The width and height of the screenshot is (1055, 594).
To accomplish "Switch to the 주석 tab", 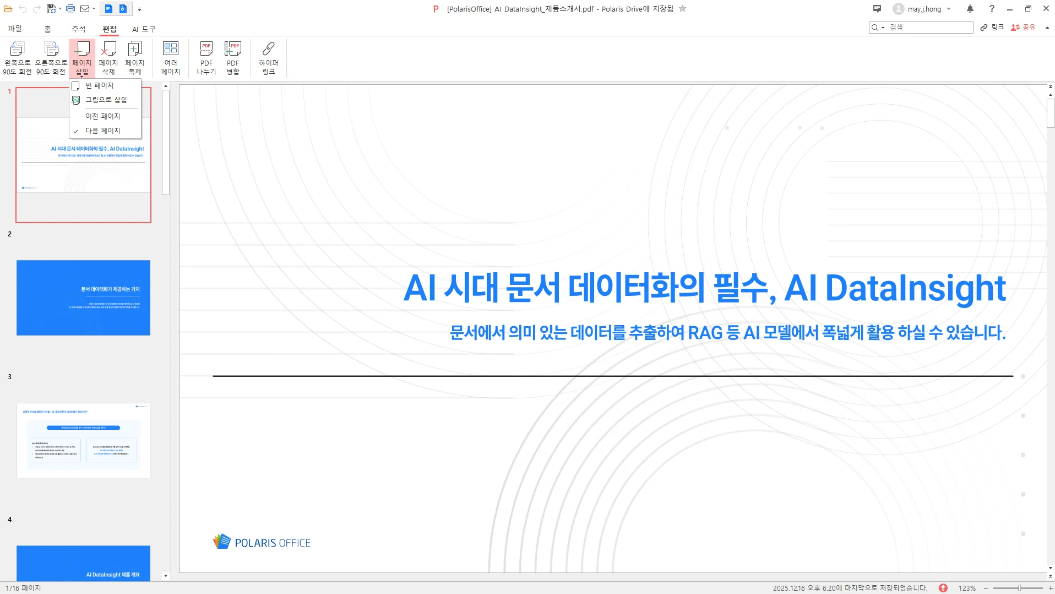I will tap(78, 29).
